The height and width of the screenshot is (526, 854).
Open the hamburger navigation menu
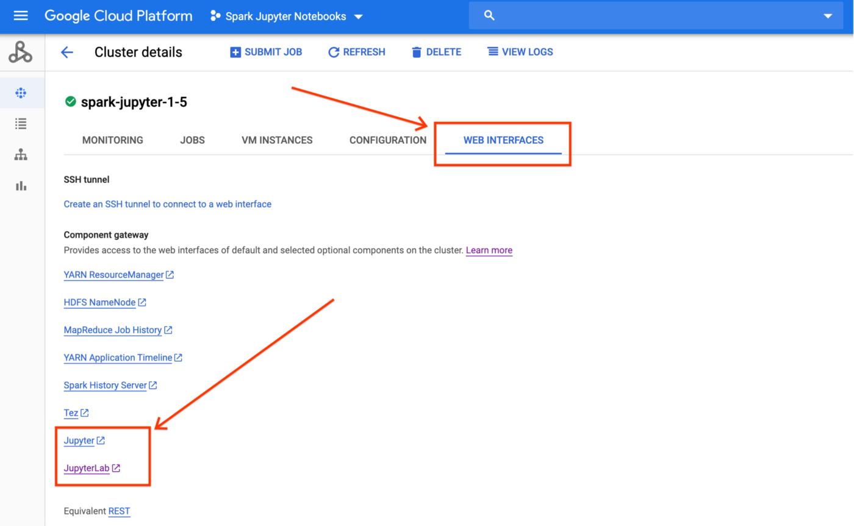[x=21, y=16]
